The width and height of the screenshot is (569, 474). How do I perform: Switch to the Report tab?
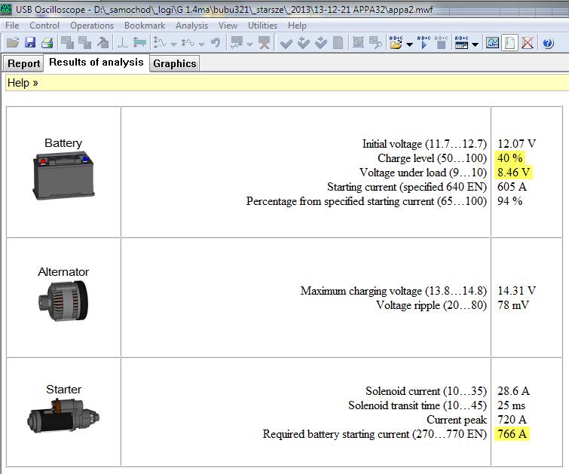[x=24, y=63]
